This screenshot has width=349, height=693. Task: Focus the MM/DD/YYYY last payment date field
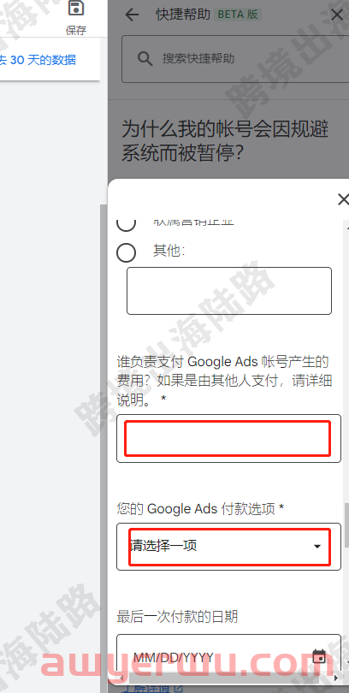229,656
